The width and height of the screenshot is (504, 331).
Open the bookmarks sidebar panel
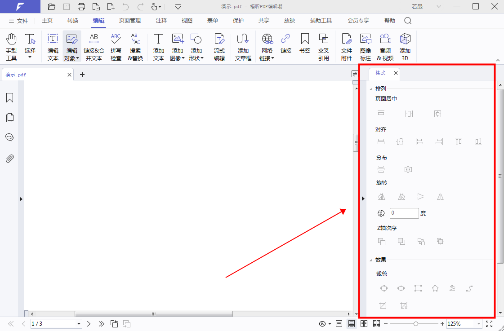point(9,97)
